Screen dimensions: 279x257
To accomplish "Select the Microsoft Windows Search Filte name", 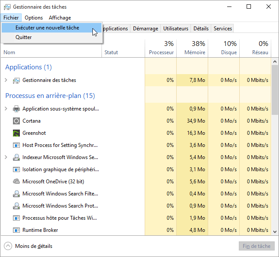I will pos(60,194).
